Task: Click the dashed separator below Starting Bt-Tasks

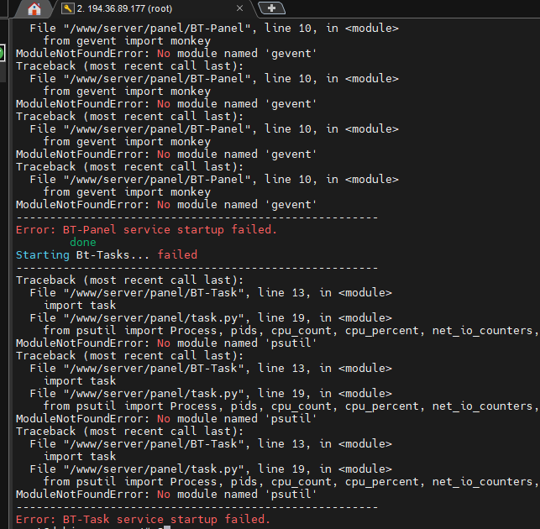Action: (197, 267)
